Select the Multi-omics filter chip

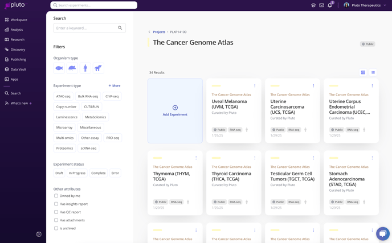(65, 138)
